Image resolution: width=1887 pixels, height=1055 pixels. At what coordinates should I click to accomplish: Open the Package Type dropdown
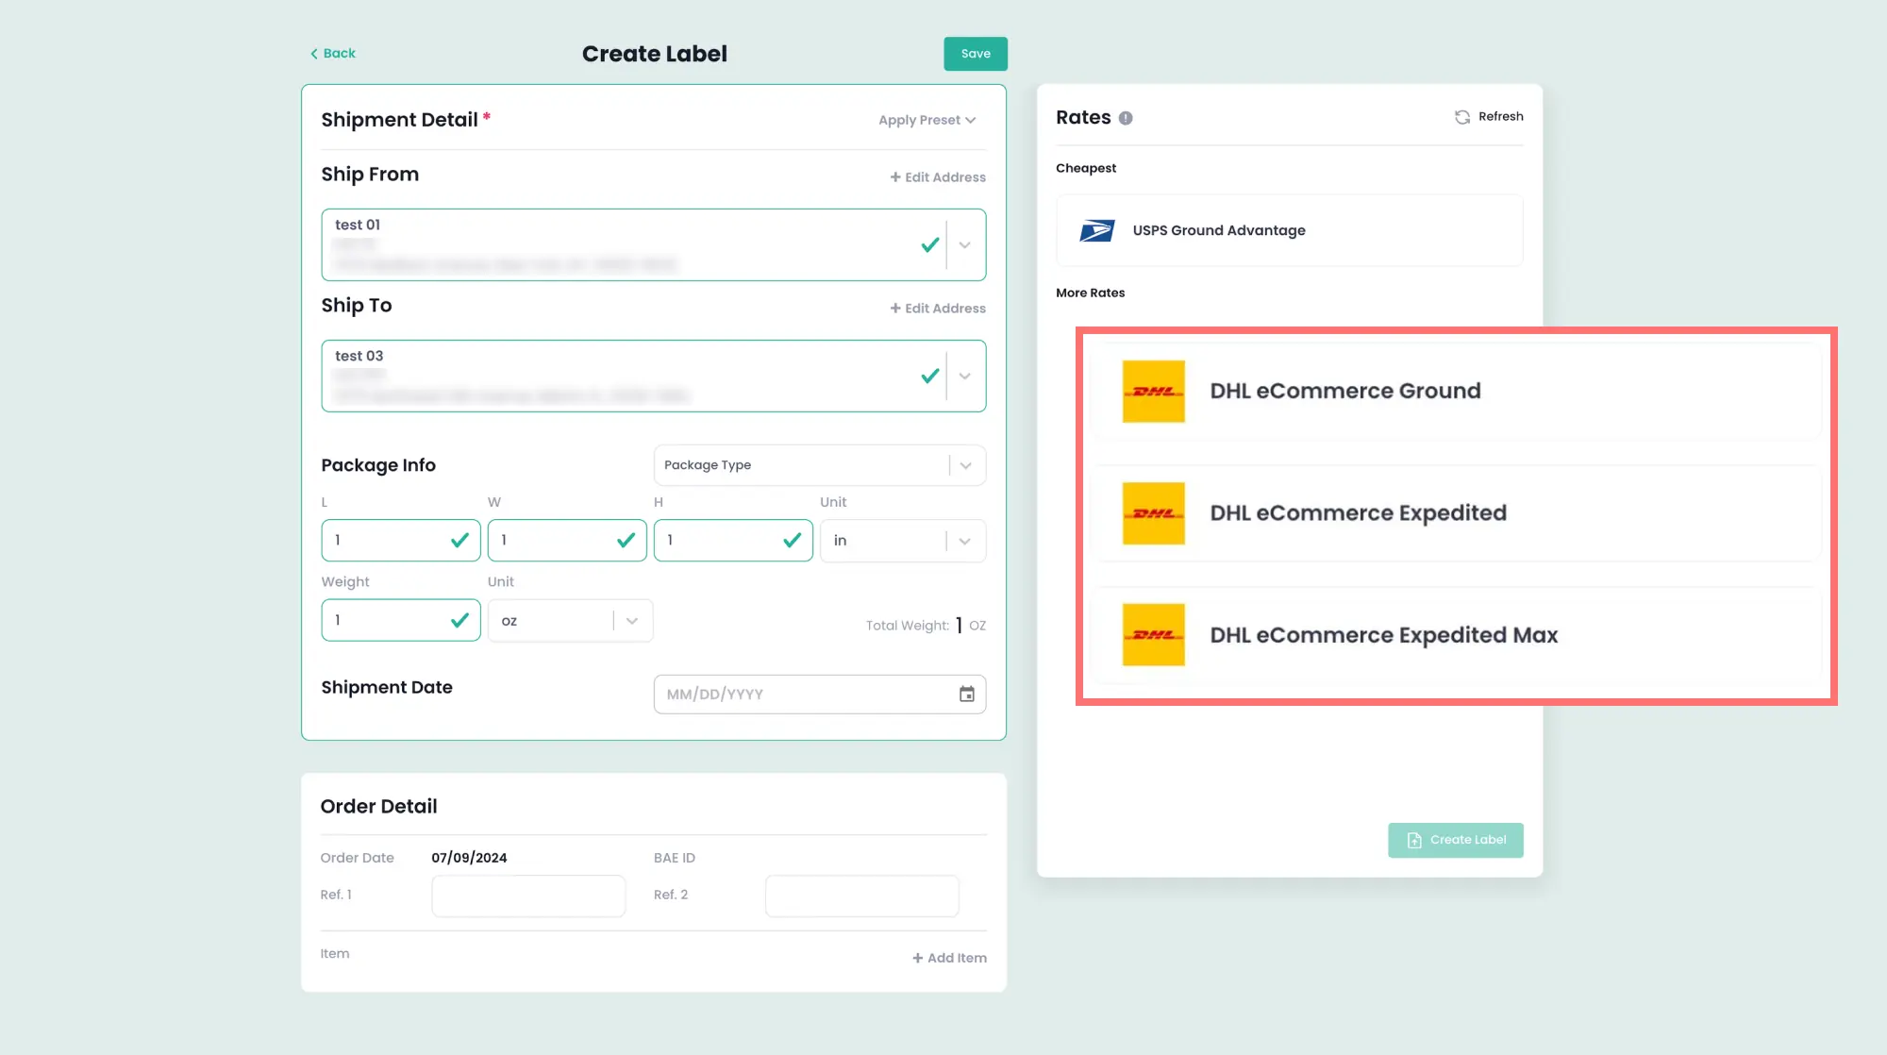tap(819, 465)
